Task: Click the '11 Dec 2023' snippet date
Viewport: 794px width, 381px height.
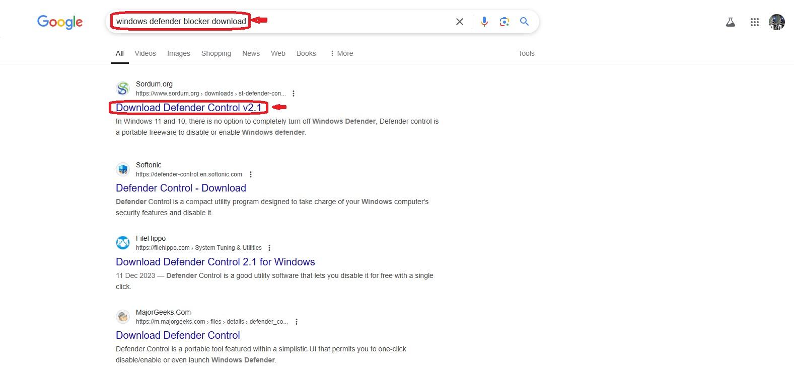Action: tap(135, 275)
